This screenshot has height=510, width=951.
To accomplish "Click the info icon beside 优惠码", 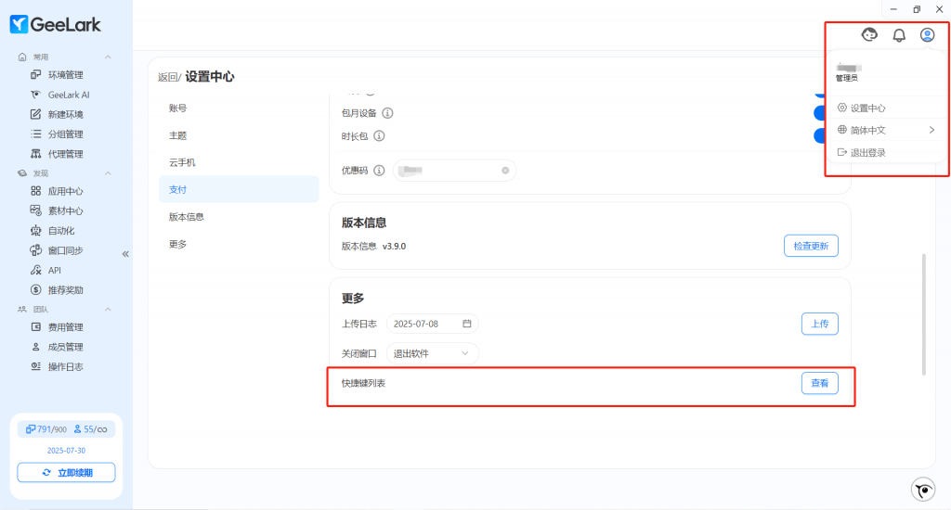I will click(x=379, y=171).
